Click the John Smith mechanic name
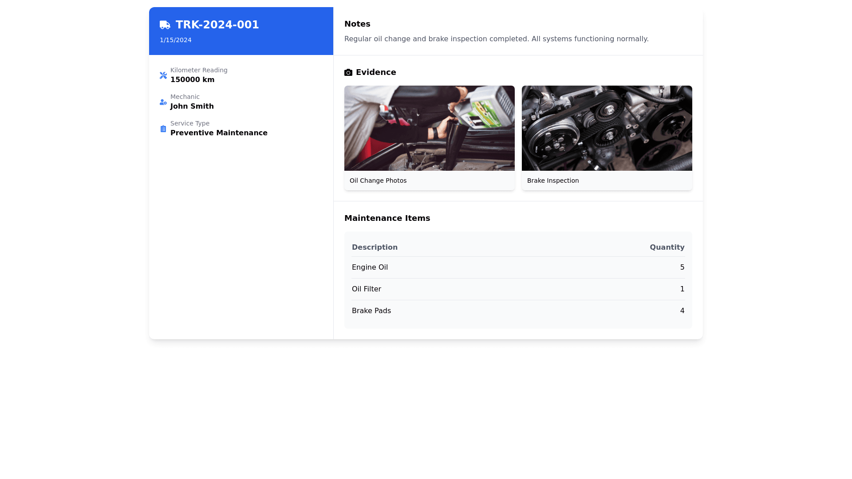 192,106
